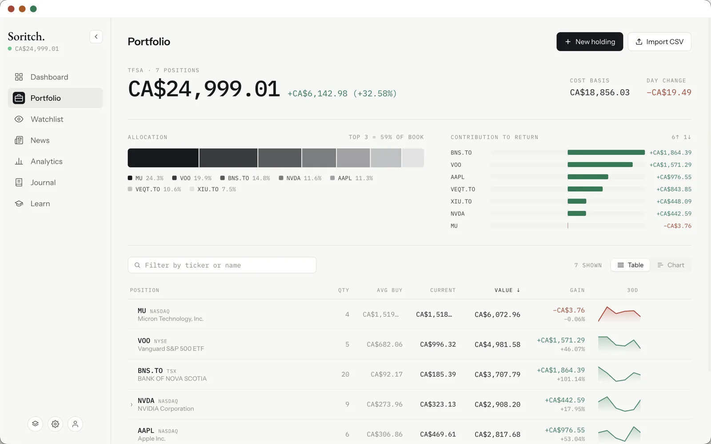This screenshot has width=711, height=444.
Task: Sort by the GAIN column header
Action: click(x=577, y=290)
